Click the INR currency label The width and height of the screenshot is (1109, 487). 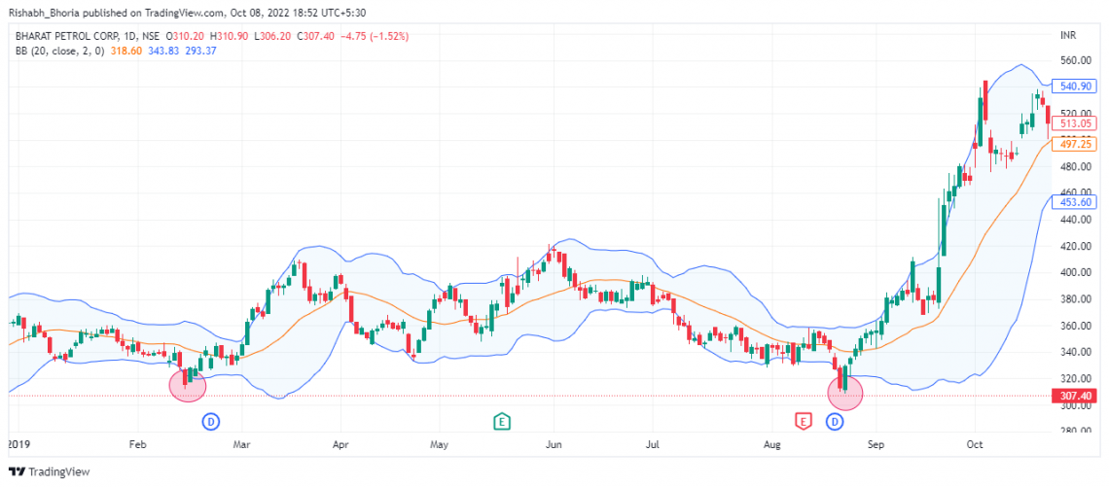tap(1069, 35)
